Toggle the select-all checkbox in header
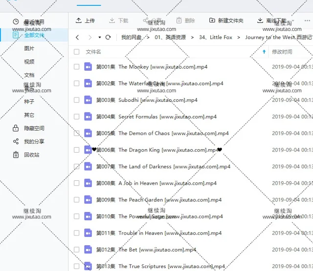313x271 pixels. click(76, 52)
